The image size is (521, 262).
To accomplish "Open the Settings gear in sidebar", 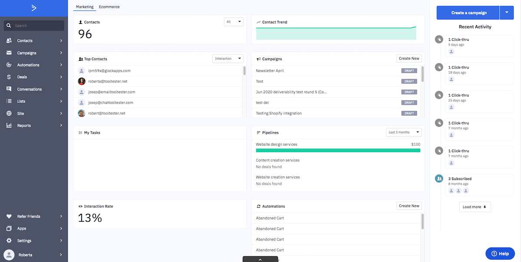I will [10, 240].
